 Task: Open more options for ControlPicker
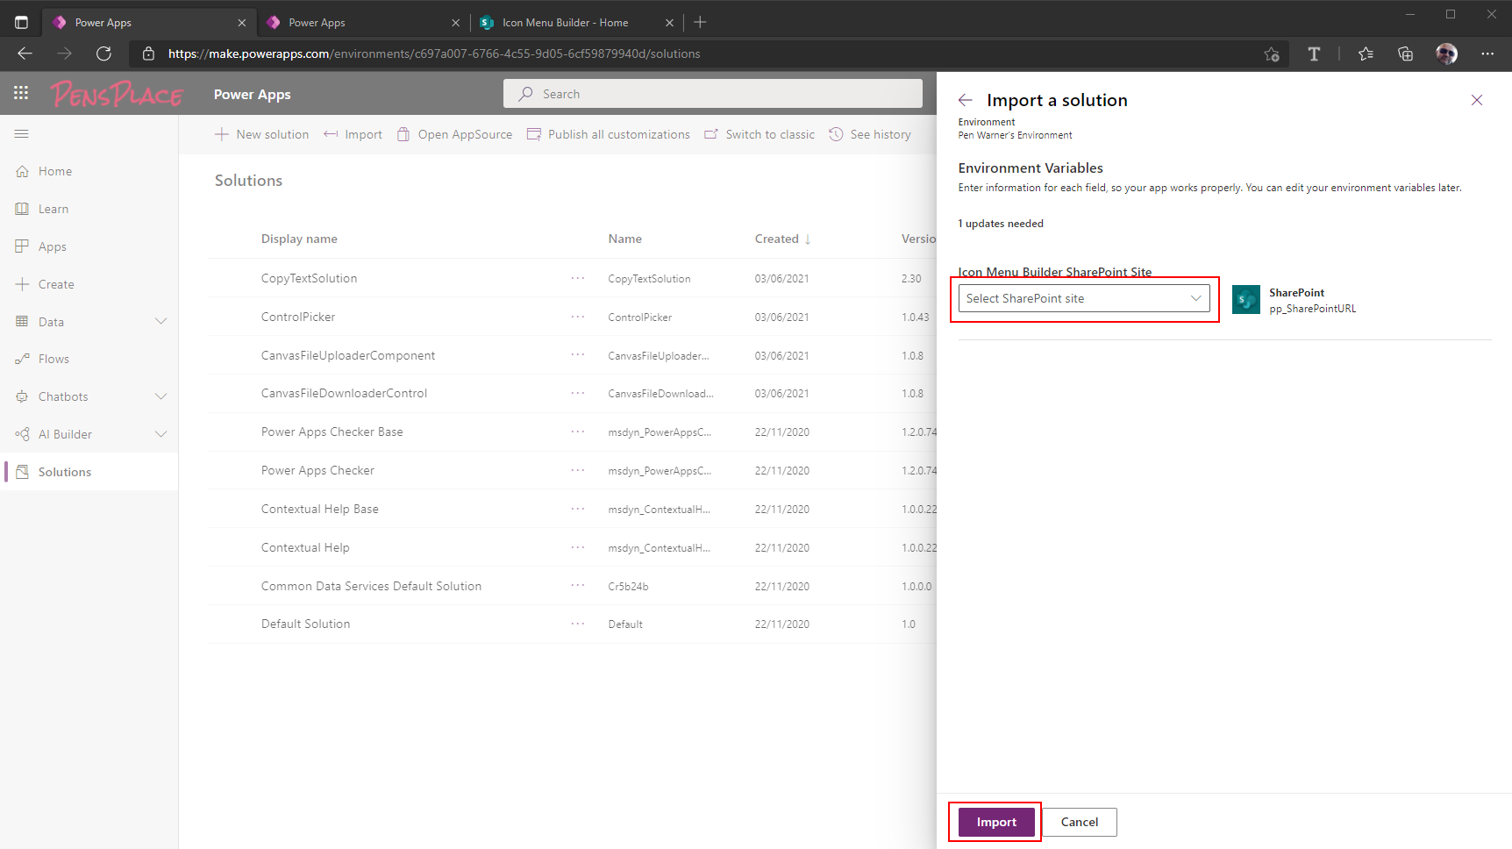[578, 317]
